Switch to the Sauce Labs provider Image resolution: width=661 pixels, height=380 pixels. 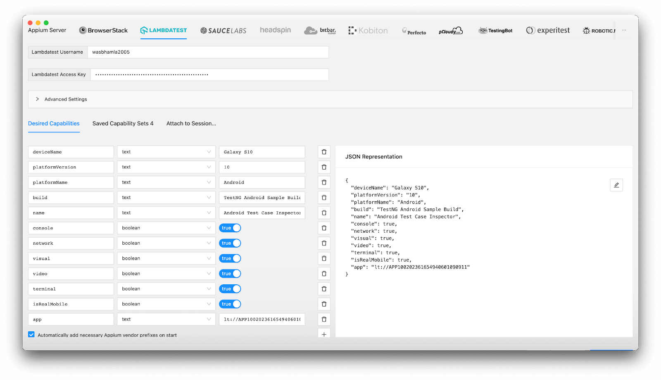[223, 30]
